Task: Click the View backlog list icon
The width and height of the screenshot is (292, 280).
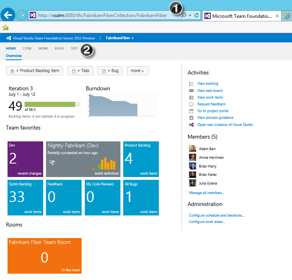Action: tap(191, 84)
